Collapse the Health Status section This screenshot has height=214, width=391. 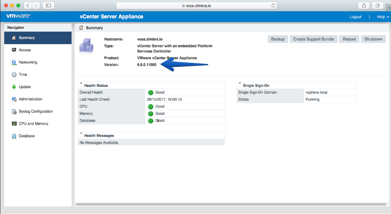pyautogui.click(x=81, y=83)
